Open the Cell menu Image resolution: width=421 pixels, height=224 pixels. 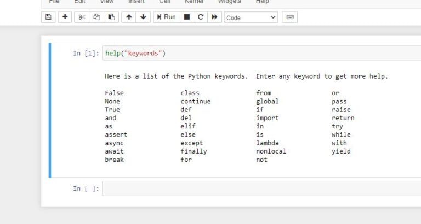point(164,2)
